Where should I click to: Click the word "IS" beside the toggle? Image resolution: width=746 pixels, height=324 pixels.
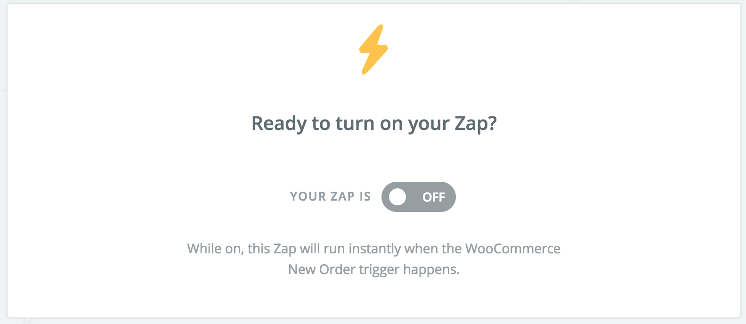click(365, 196)
